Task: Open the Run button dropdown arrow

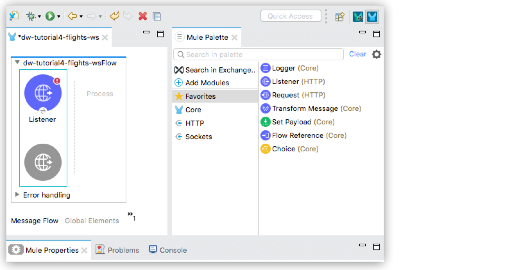Action: (59, 16)
